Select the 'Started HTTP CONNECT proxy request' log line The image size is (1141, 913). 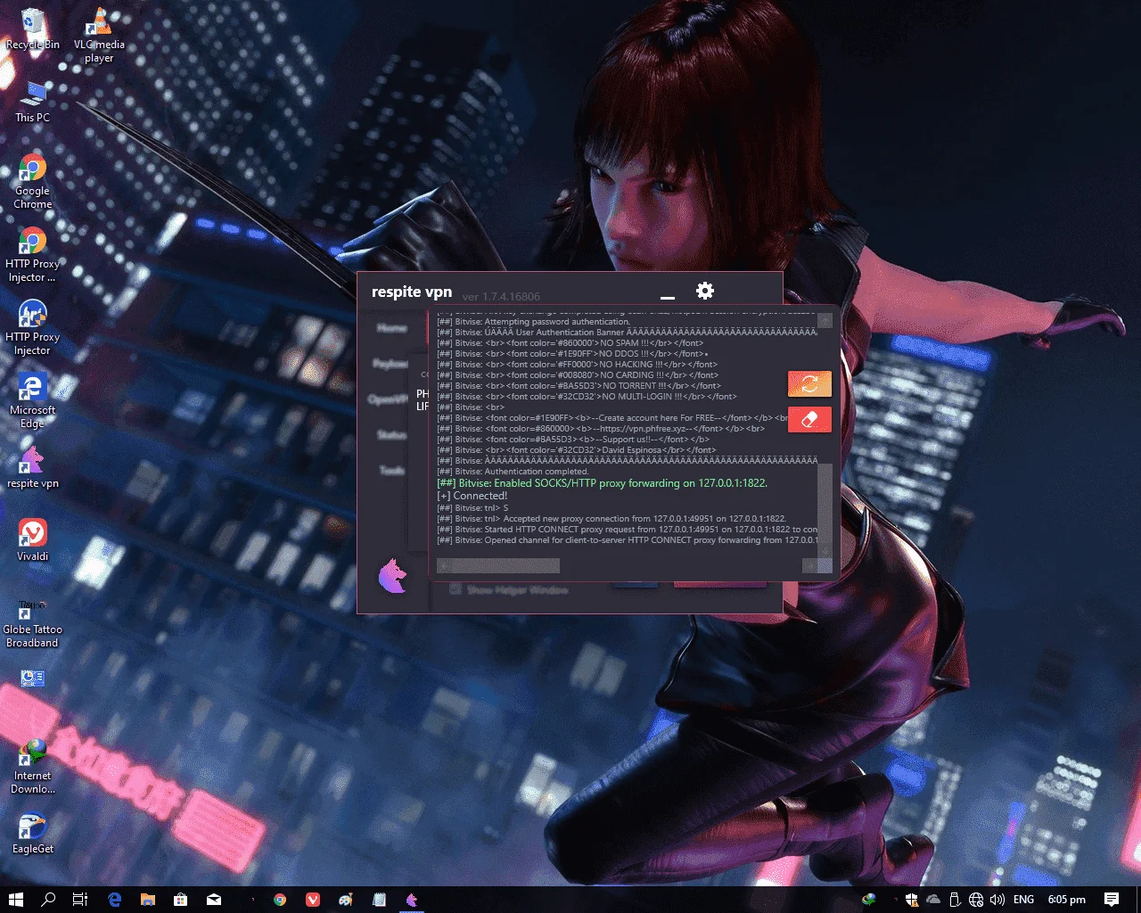tap(627, 530)
